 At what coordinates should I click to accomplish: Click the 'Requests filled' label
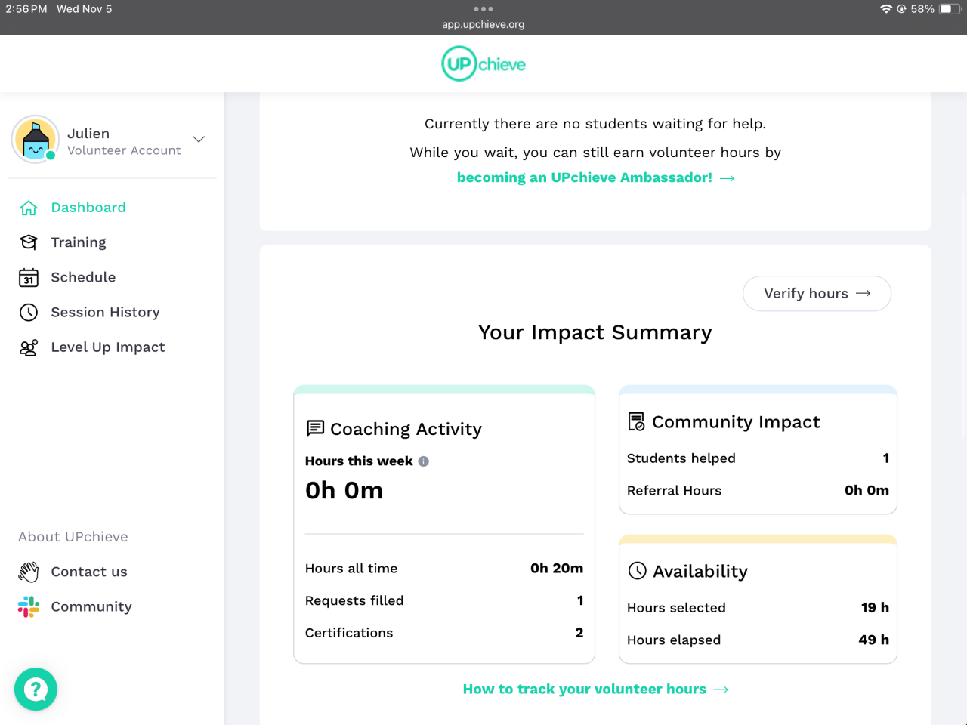click(354, 600)
